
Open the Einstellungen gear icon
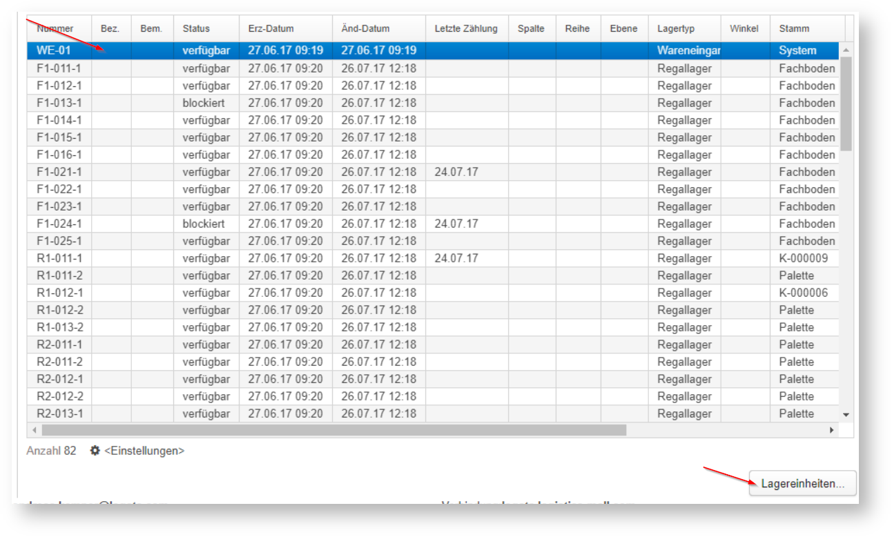95,451
